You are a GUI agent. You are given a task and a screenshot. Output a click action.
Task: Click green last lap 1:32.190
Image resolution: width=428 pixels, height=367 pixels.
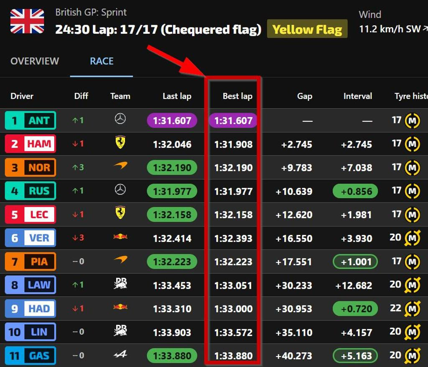(172, 167)
